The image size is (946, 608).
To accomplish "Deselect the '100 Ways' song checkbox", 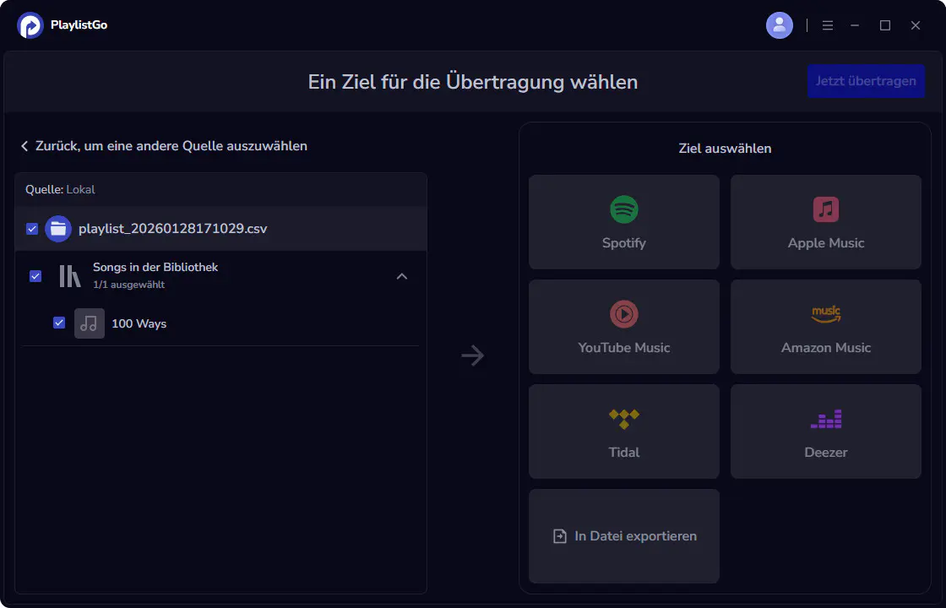I will point(58,323).
